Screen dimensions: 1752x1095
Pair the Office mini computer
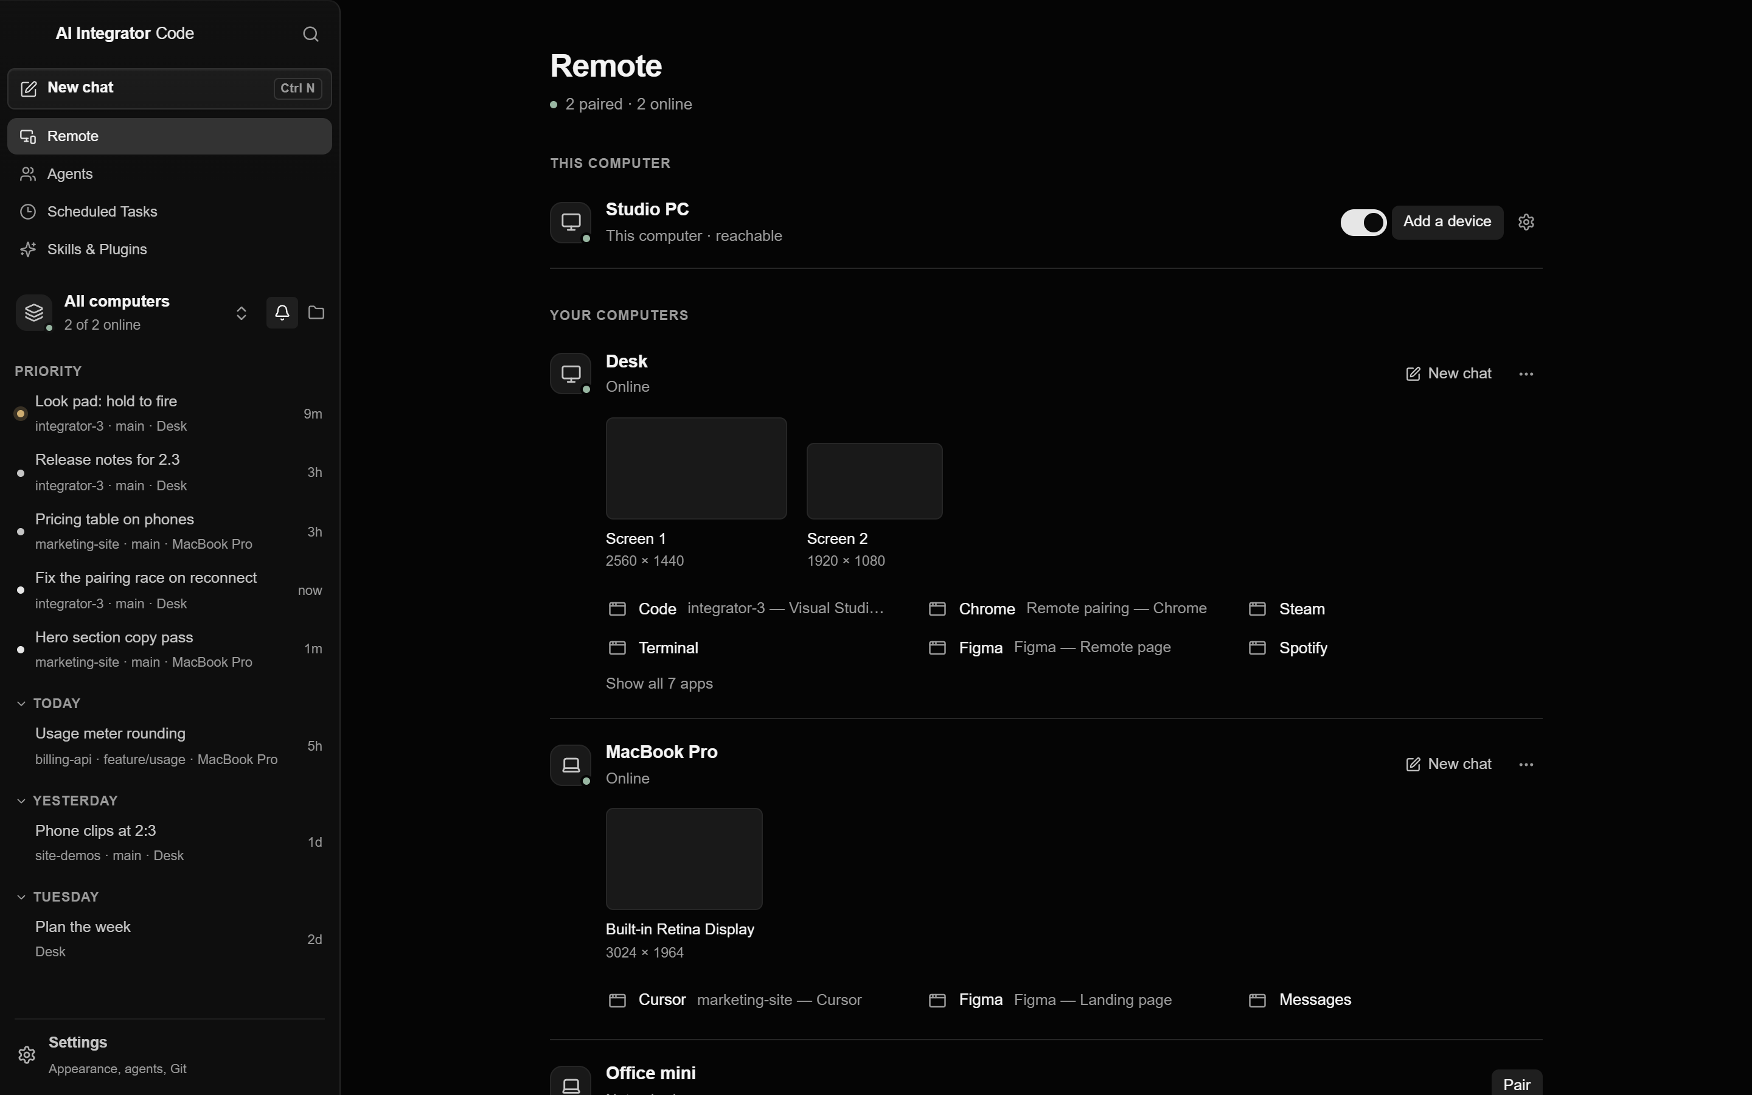pyautogui.click(x=1517, y=1083)
